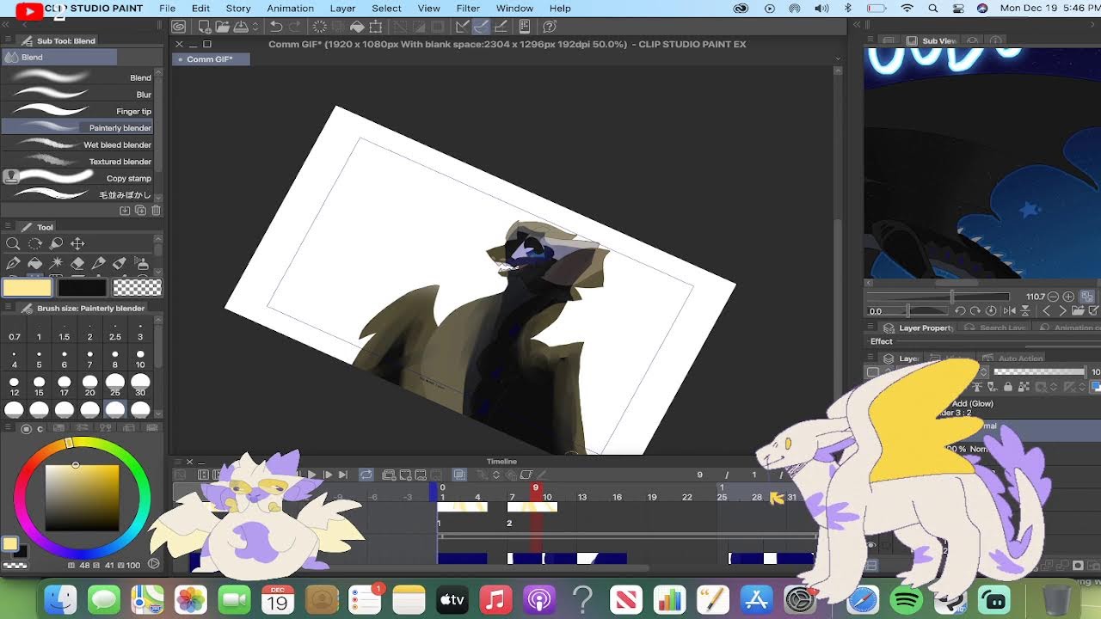This screenshot has width=1101, height=619.
Task: Open the Sub Tool panel menu
Action: point(7,40)
